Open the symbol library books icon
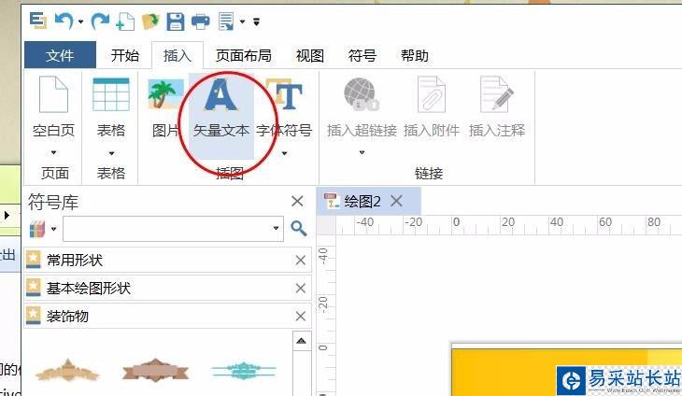 [x=37, y=229]
